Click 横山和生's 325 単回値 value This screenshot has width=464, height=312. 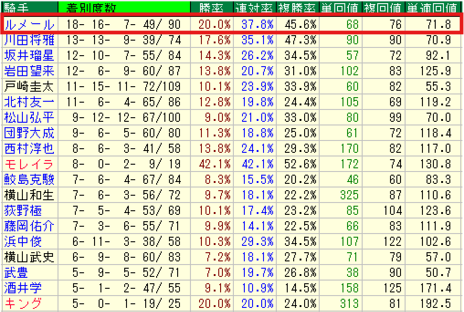pos(349,195)
